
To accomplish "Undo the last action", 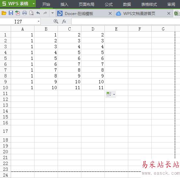I will tap(38, 13).
